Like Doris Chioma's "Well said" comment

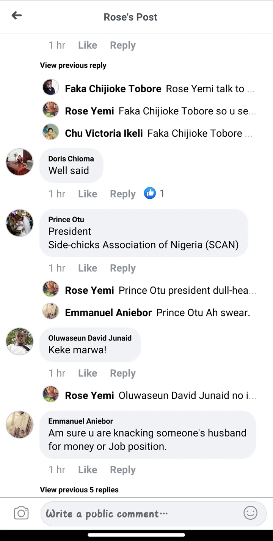pyautogui.click(x=88, y=194)
